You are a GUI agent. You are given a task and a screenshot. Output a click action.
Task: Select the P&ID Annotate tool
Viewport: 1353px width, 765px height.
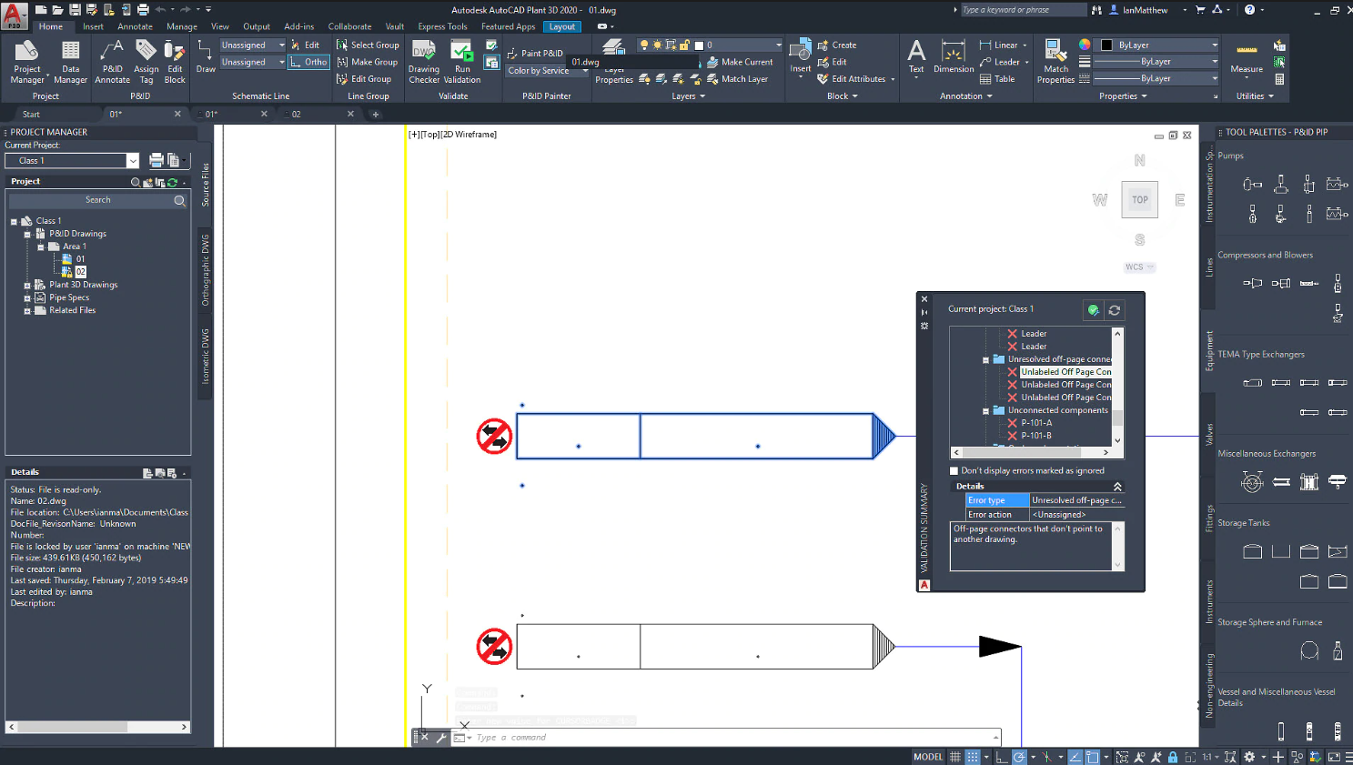[112, 61]
